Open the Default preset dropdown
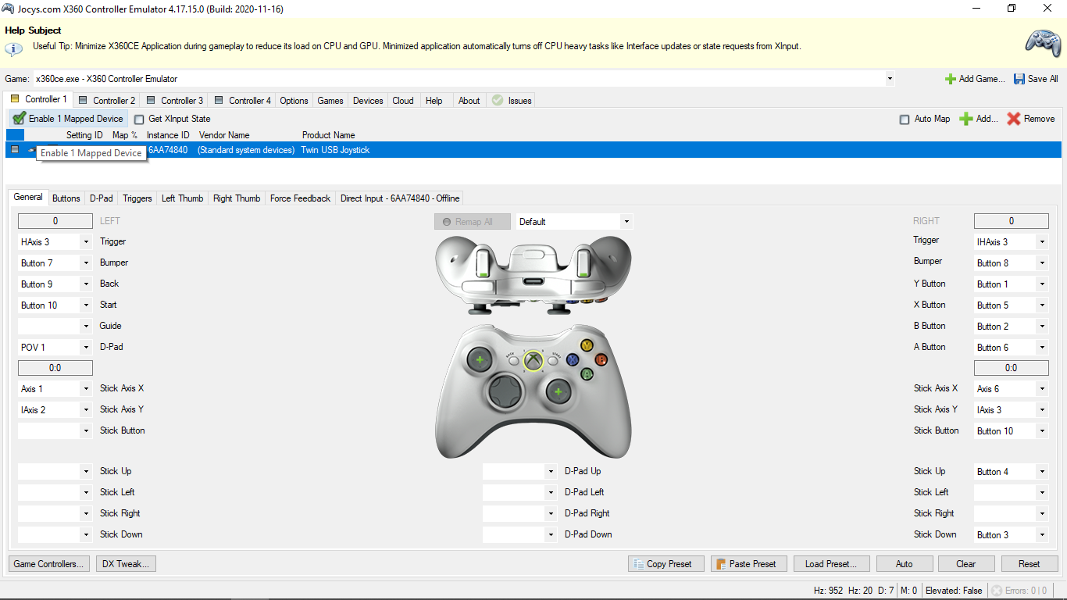Screen dimensions: 1067x600 pyautogui.click(x=626, y=222)
